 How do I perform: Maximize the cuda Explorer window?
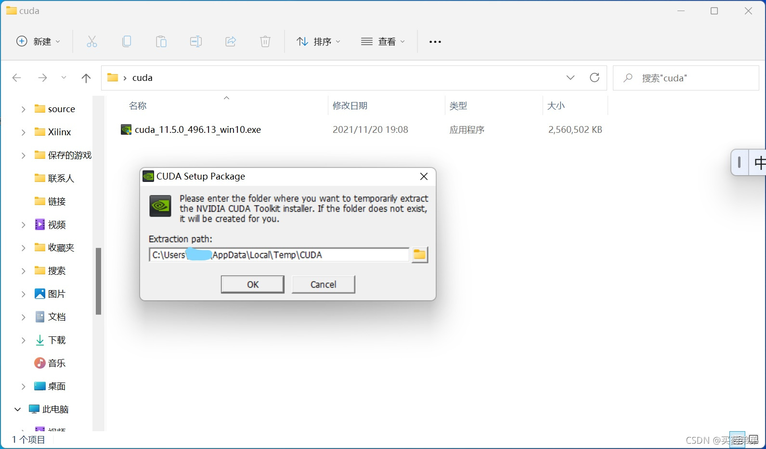714,11
